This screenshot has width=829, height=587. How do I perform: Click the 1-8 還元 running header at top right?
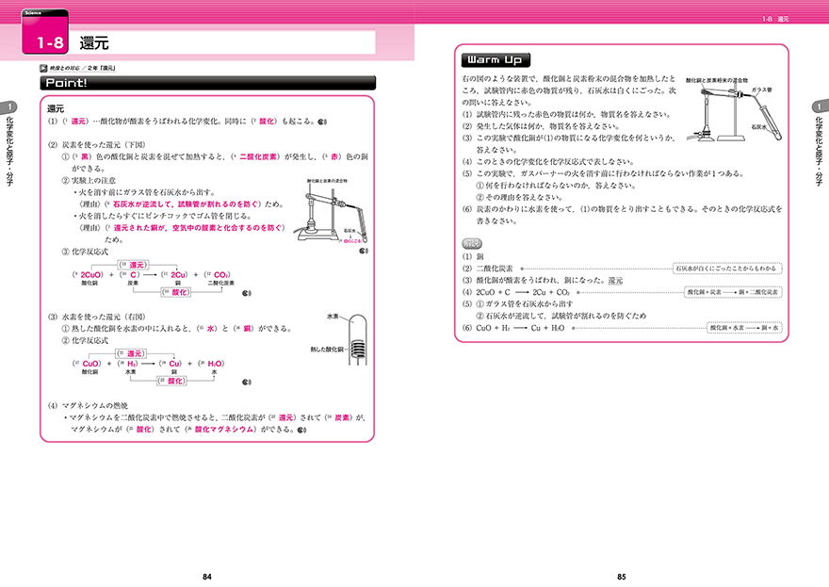775,19
